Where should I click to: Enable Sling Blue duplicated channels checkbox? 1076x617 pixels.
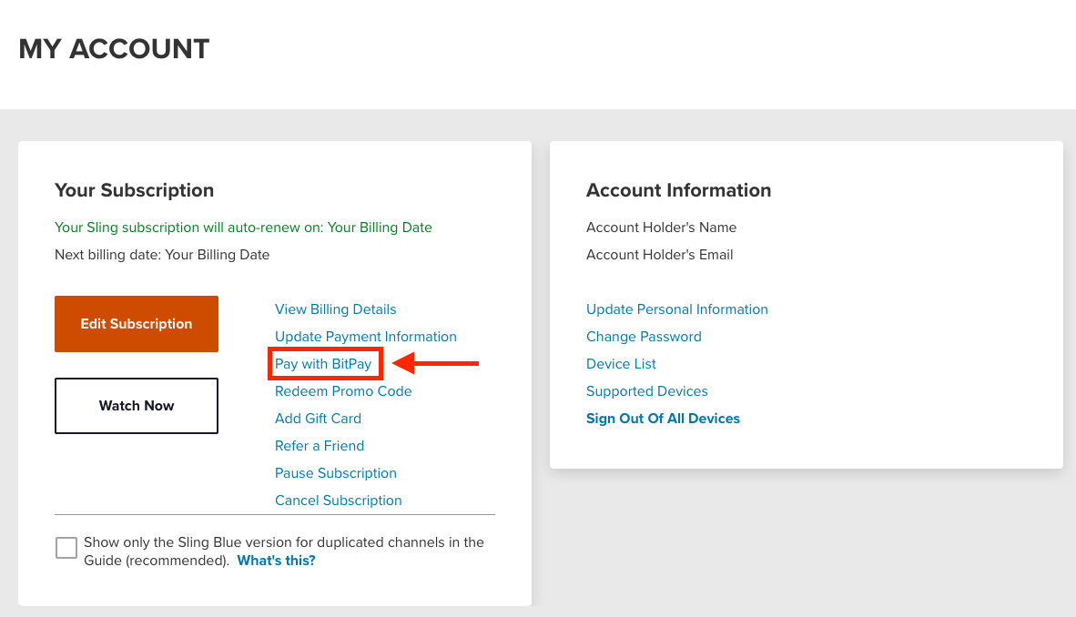[x=66, y=548]
